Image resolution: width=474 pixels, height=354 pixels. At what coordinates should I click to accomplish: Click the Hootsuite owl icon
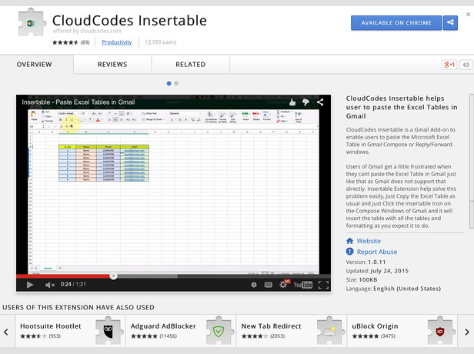108,332
